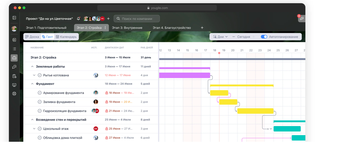This screenshot has width=341, height=163.
Task: Collapse the Земляные работы group
Action: 32,67
